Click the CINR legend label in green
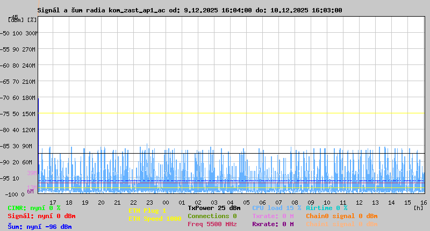Screen dimensions: 430x231 (34, 208)
